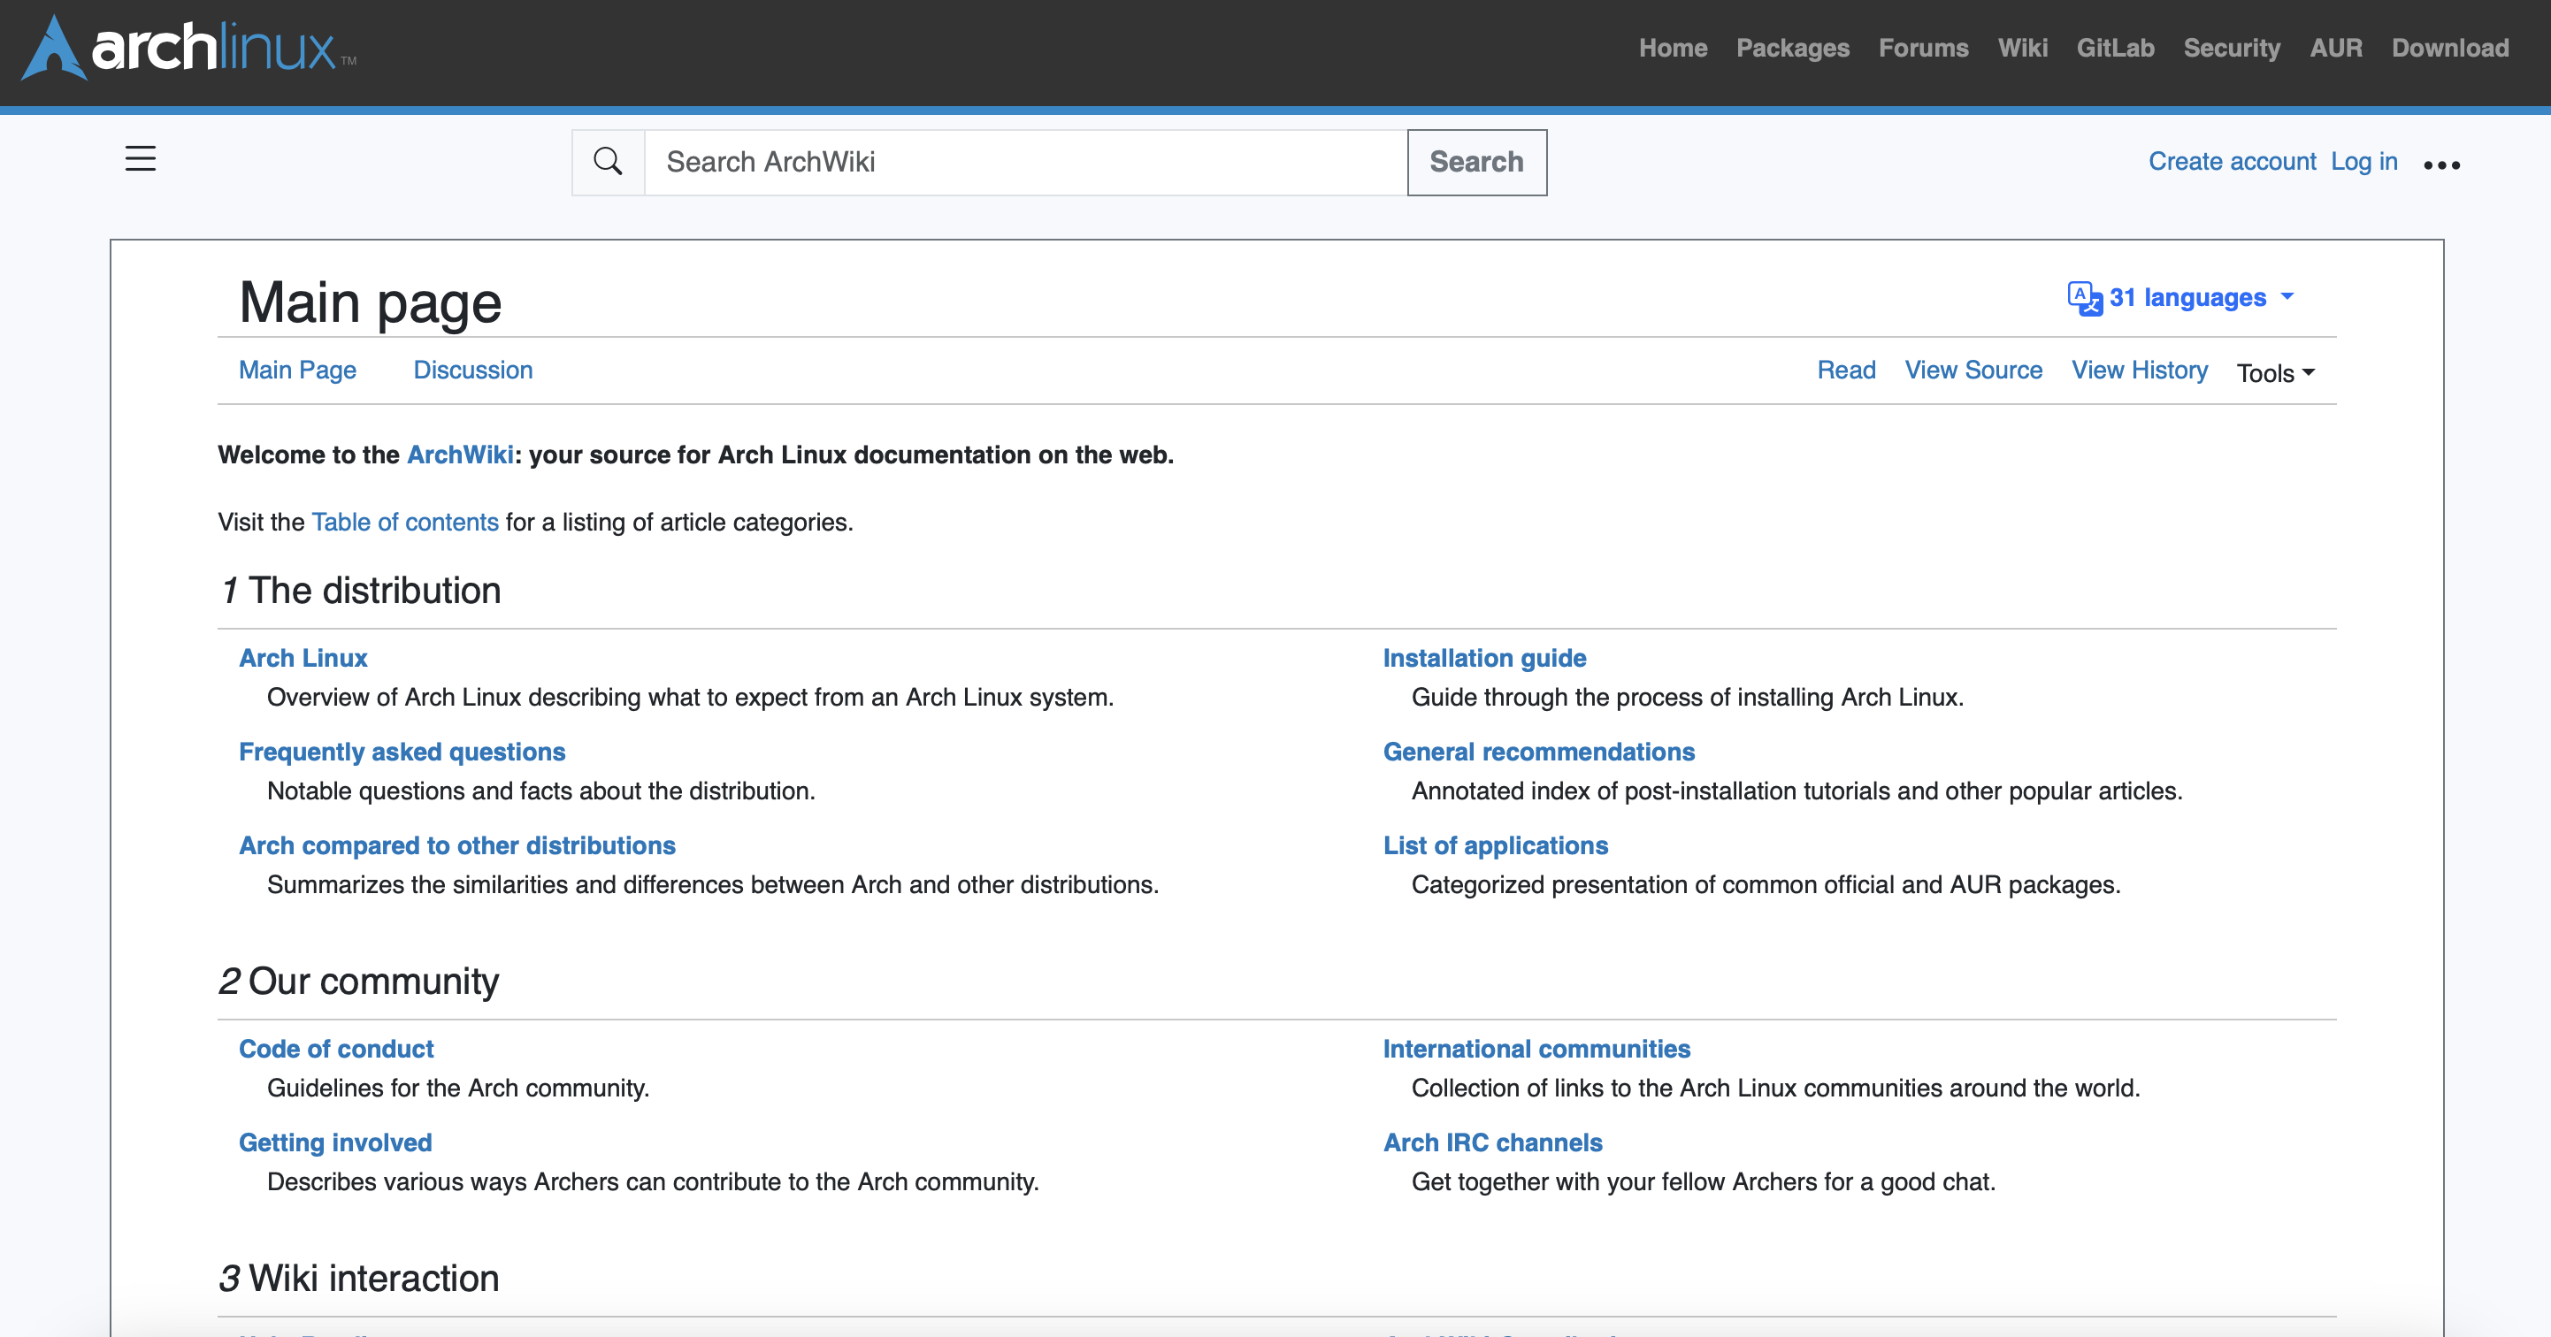Click into the Search ArchWiki field

point(1025,163)
